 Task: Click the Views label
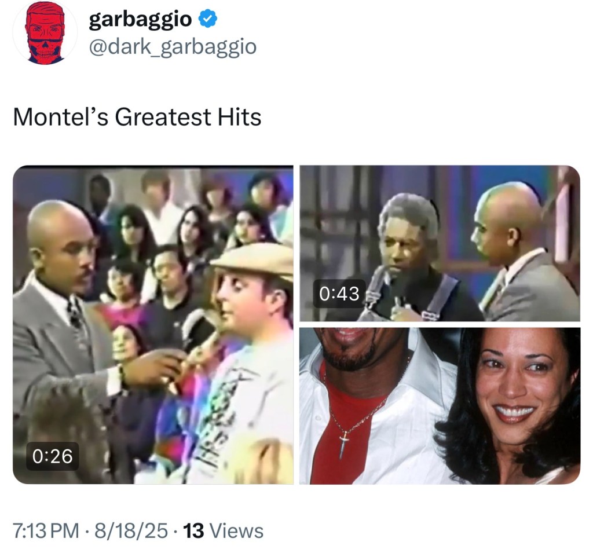pos(236,530)
